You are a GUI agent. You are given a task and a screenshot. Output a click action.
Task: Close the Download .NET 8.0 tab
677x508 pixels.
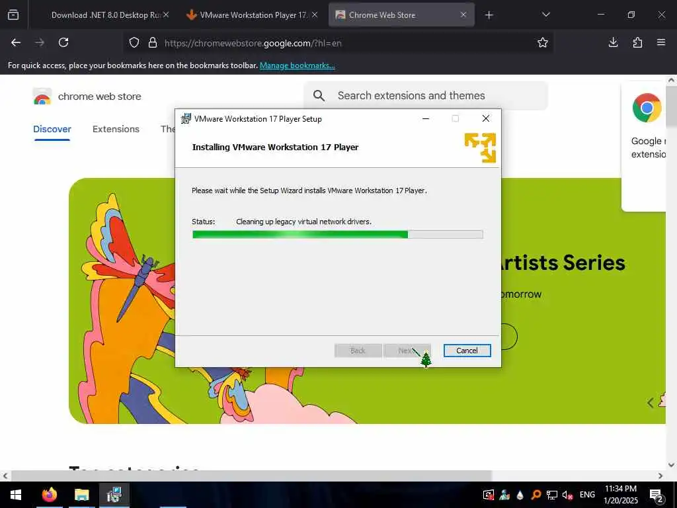click(x=166, y=15)
